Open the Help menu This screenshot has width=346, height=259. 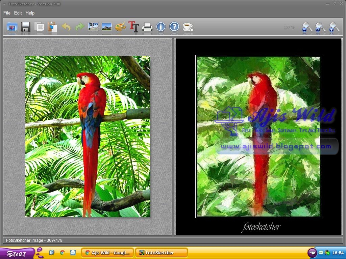[30, 13]
